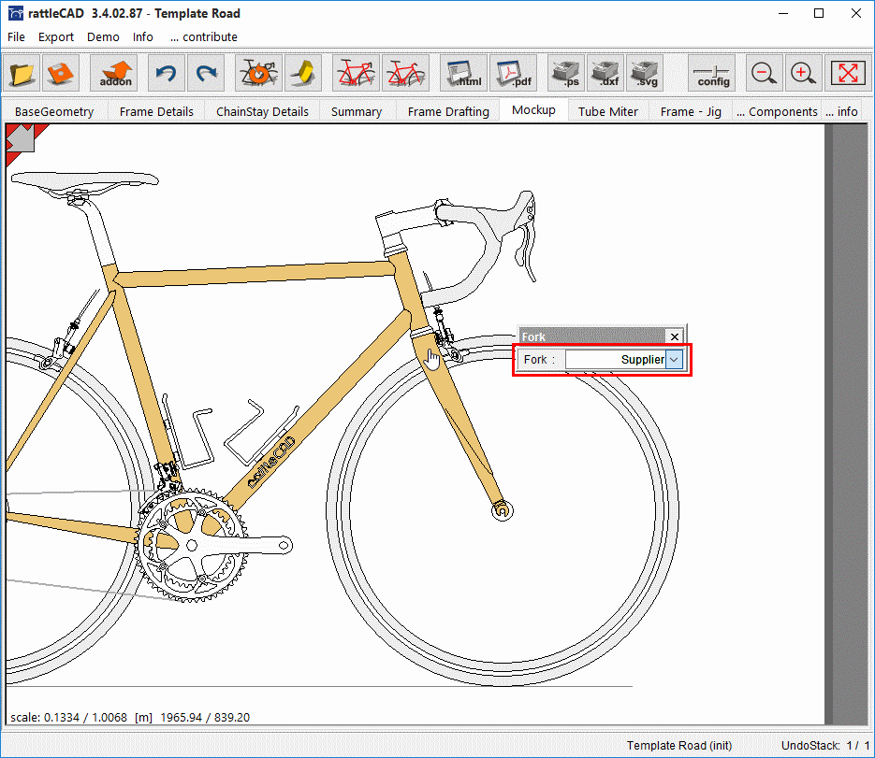The width and height of the screenshot is (875, 758).
Task: Switch to the Frame Details tab
Action: tap(156, 111)
